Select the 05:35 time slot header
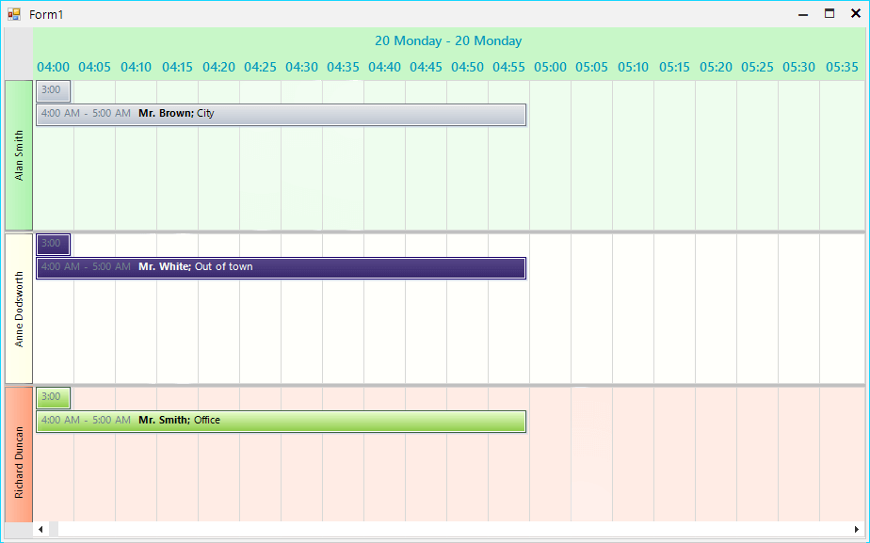870x543 pixels. (841, 67)
